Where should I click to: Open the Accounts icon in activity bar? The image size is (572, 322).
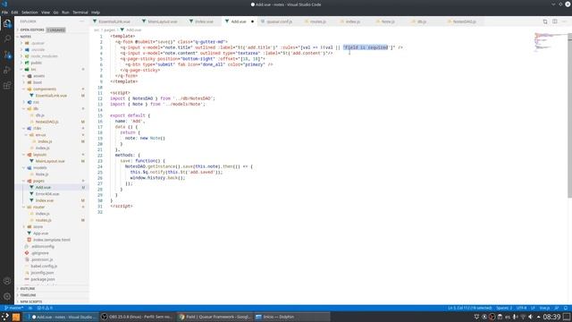click(7, 281)
